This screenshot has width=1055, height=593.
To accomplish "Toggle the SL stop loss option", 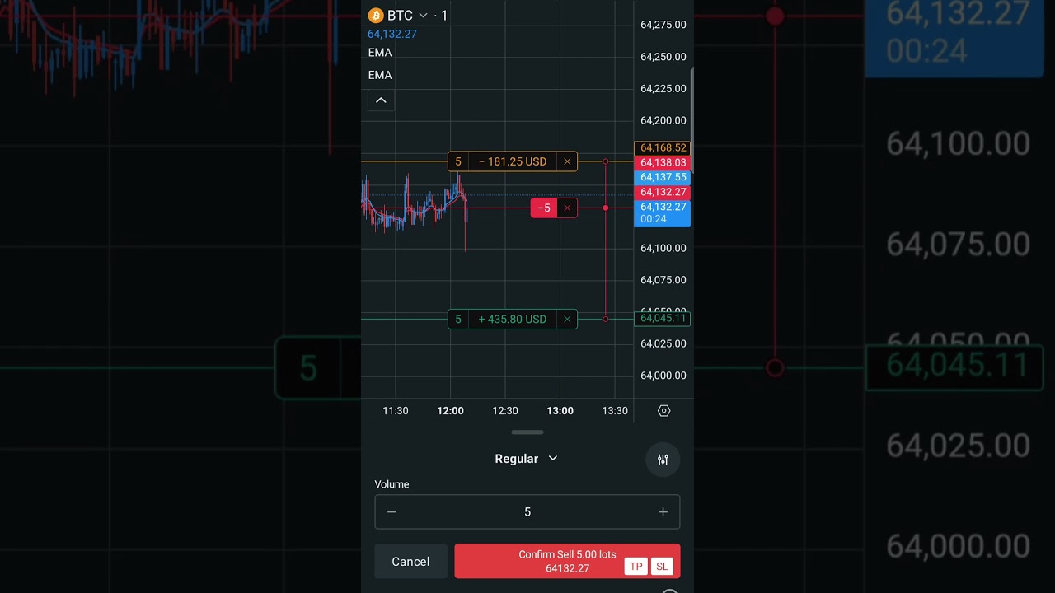I will coord(662,567).
